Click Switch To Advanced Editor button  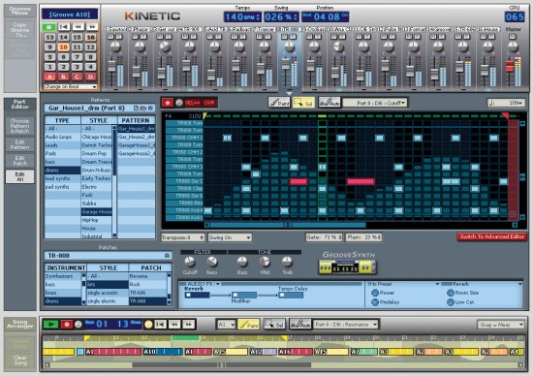(491, 236)
